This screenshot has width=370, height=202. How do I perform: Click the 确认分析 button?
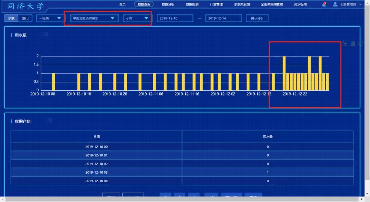tap(257, 18)
